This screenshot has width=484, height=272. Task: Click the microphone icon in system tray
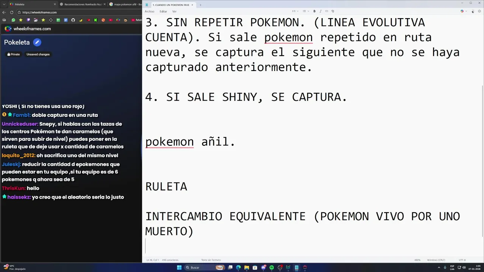445,267
